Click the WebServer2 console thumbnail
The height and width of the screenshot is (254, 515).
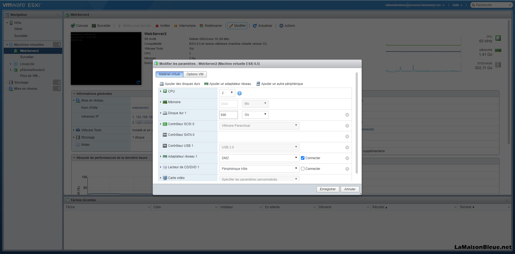pos(106,59)
